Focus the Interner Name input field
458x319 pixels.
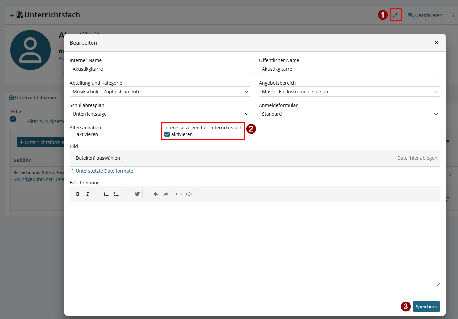point(160,69)
